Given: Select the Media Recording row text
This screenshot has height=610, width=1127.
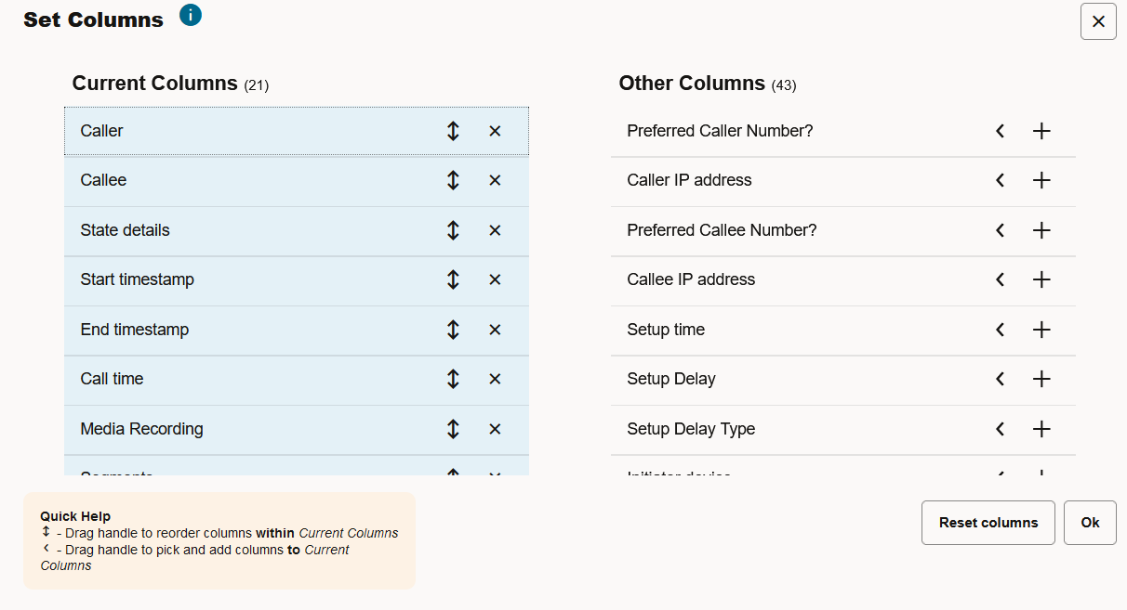Looking at the screenshot, I should pos(142,429).
